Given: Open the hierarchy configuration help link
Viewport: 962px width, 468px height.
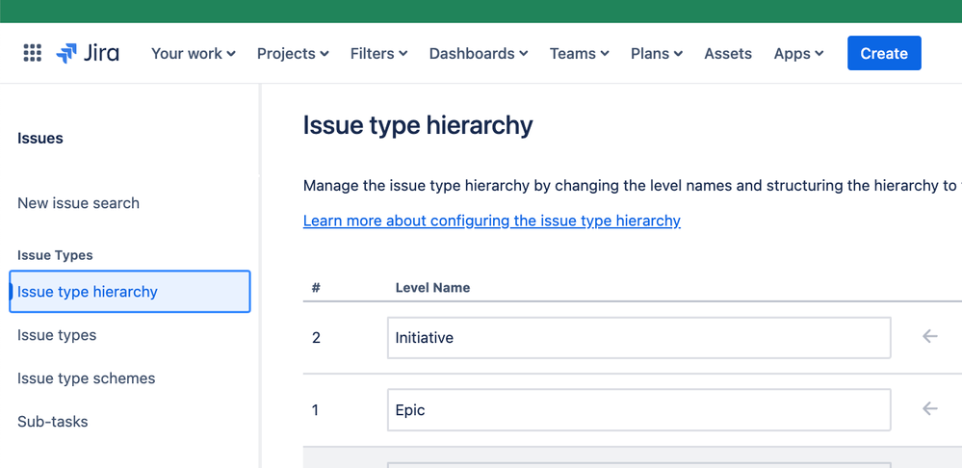Looking at the screenshot, I should click(491, 221).
